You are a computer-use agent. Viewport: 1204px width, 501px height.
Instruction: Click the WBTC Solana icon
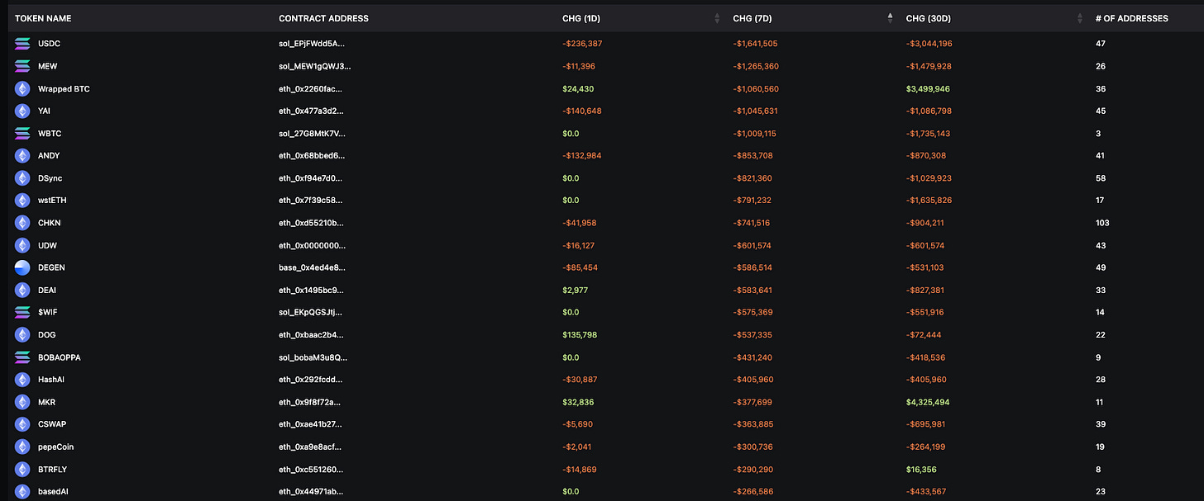(22, 133)
